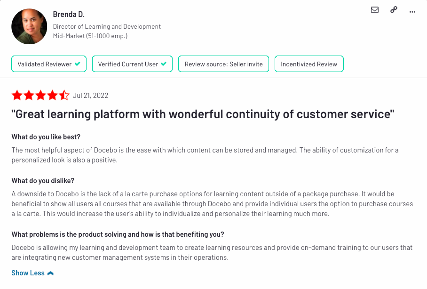Click the Incentivized Review badge
427x289 pixels.
pos(309,64)
